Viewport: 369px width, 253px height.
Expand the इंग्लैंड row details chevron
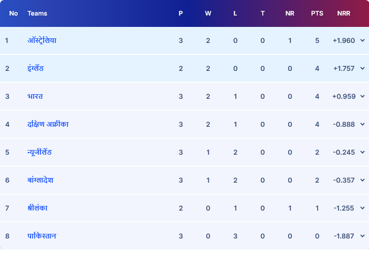[x=362, y=68]
